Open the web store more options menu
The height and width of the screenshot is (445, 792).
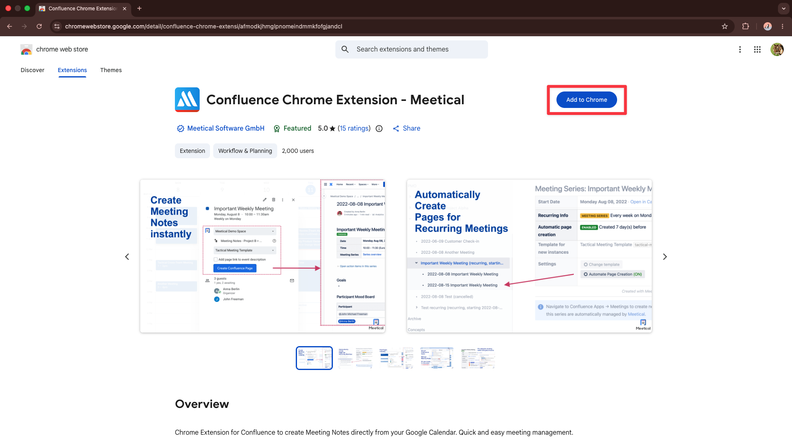[x=740, y=49]
